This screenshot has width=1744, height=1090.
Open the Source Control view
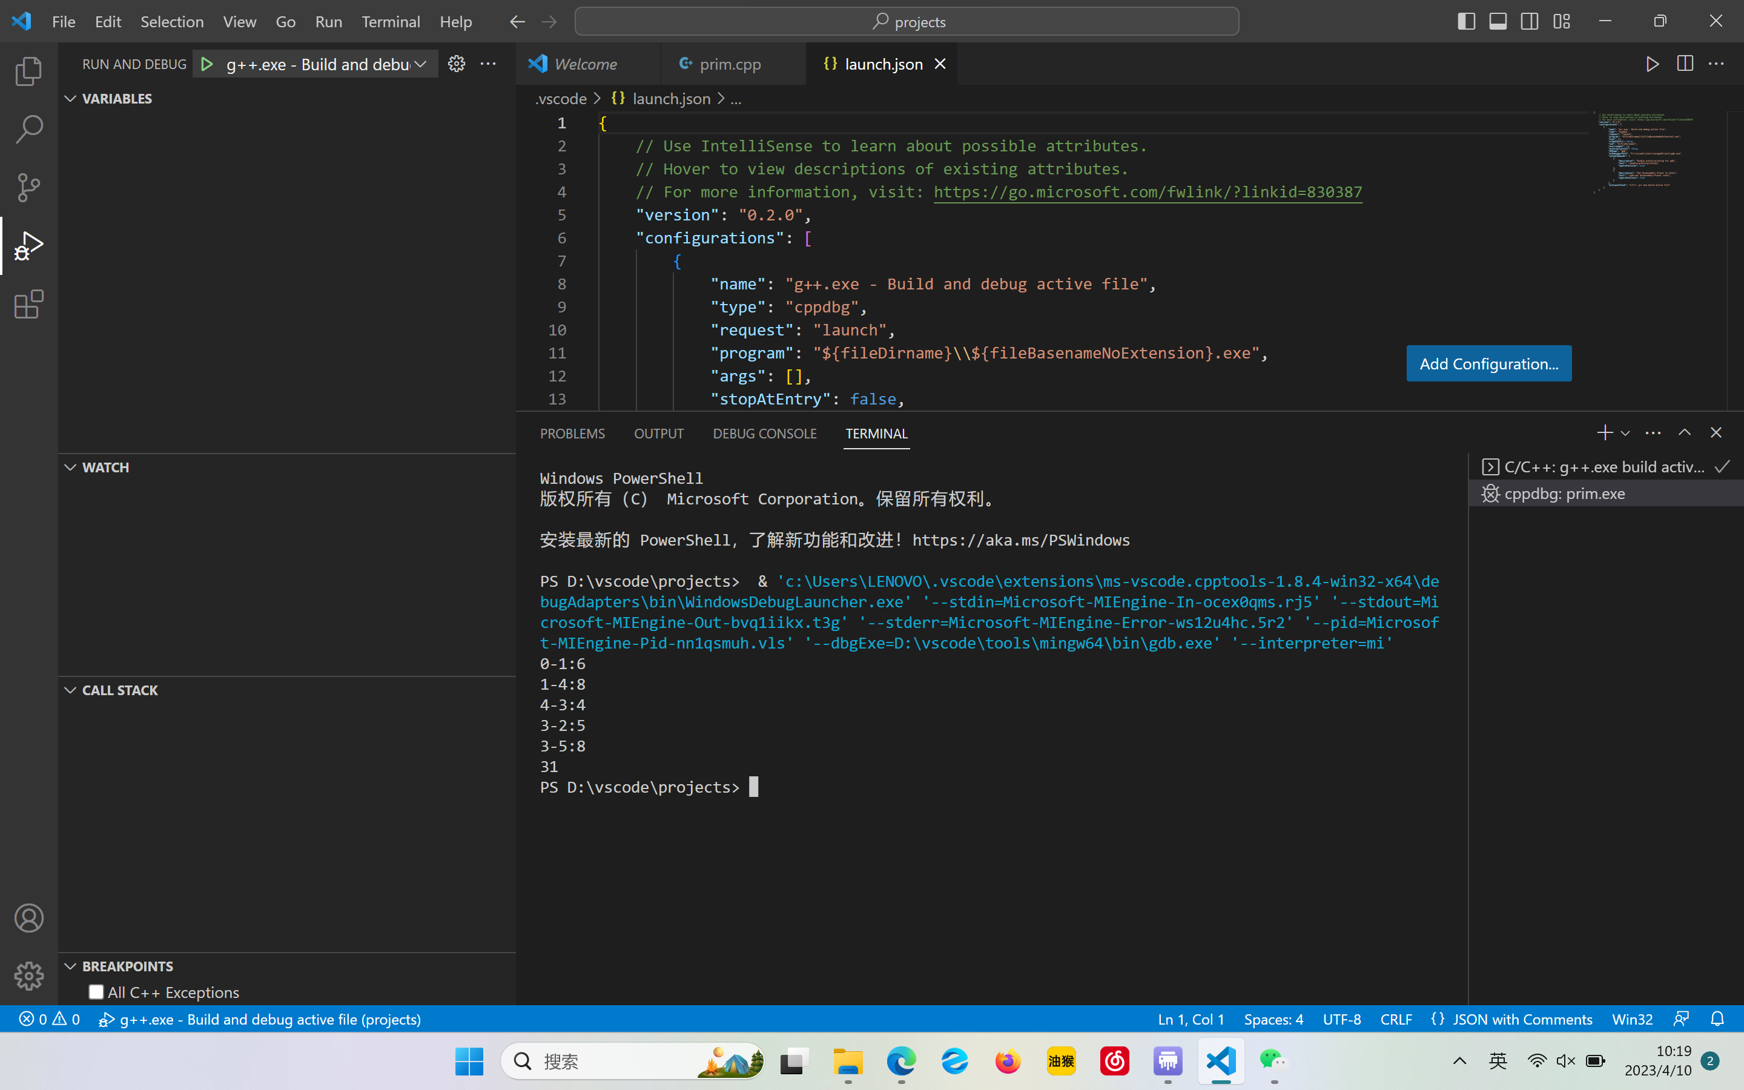(29, 188)
